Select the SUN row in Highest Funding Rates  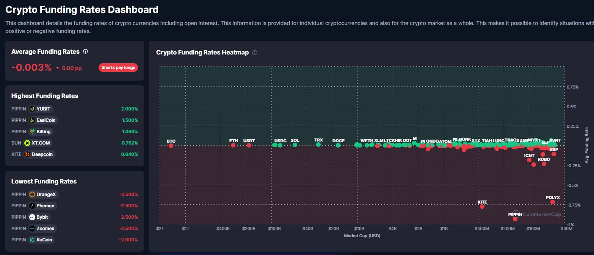(74, 143)
